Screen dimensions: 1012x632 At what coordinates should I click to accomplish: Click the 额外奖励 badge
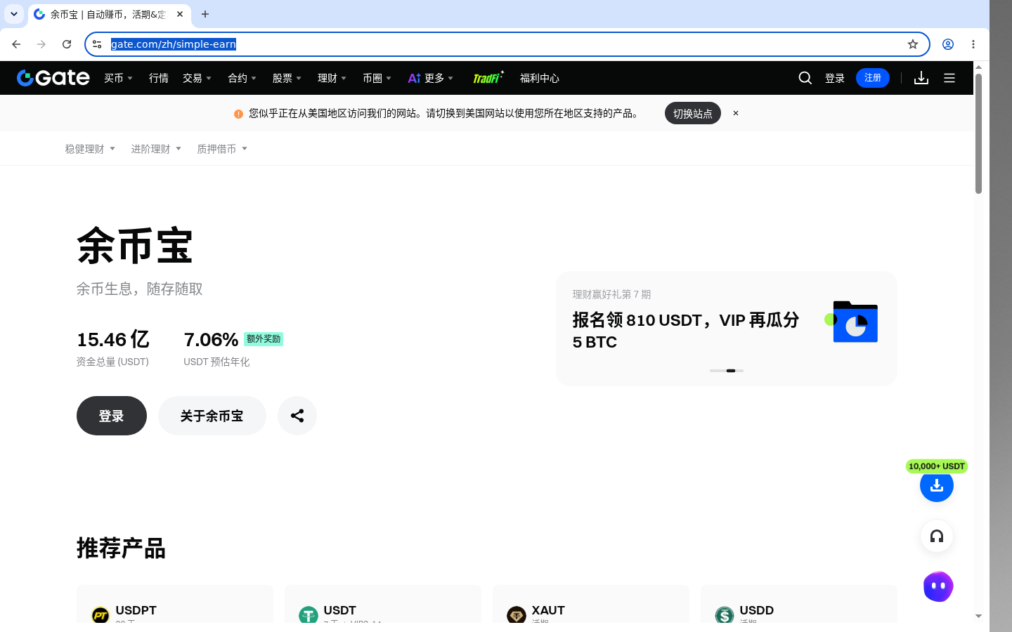264,339
